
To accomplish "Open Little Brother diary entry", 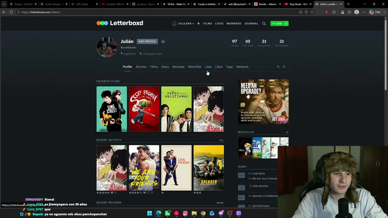I will coord(260,186).
